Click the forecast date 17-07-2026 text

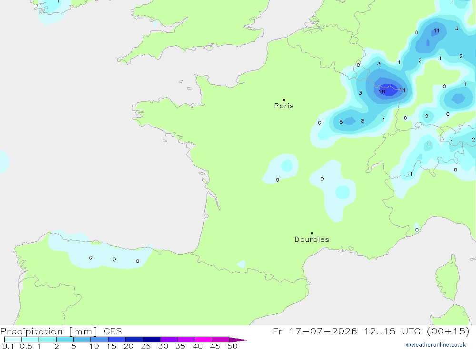click(x=323, y=331)
